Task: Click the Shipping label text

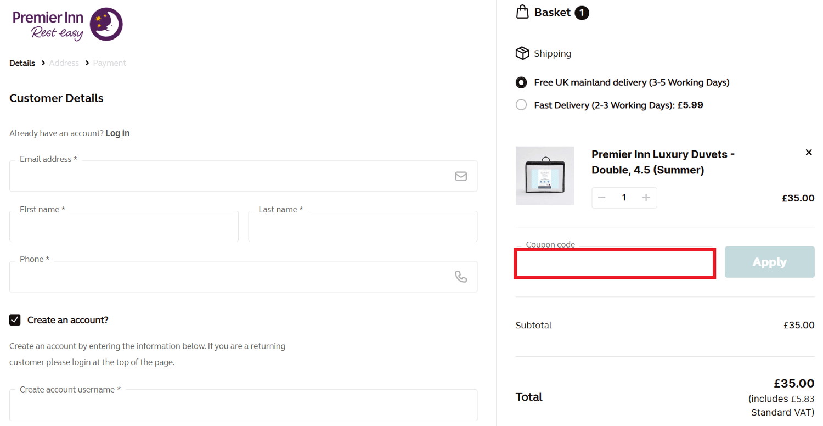Action: [x=553, y=53]
